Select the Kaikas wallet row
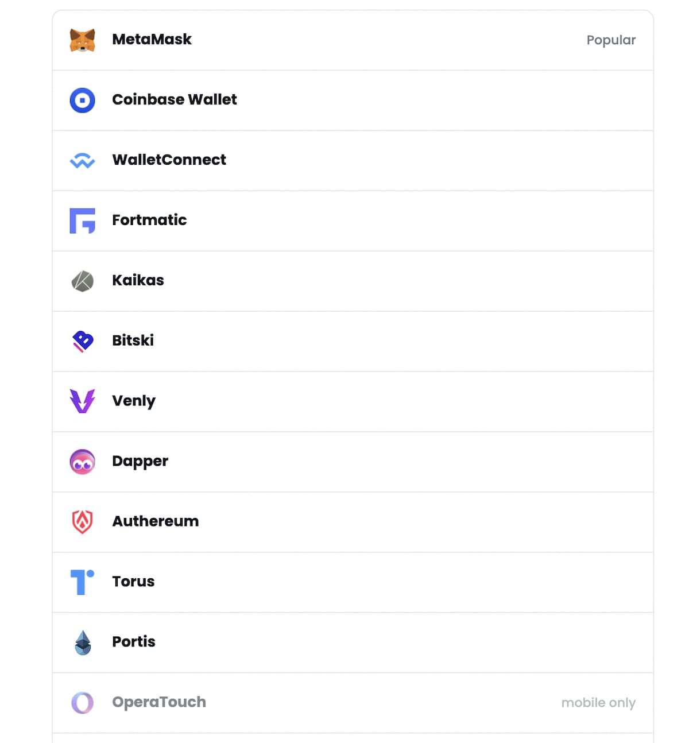 [344, 281]
